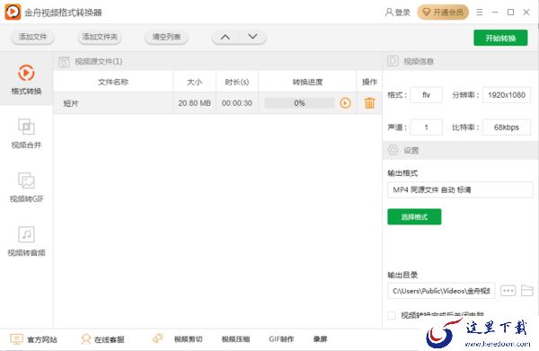Click the 添加文件夹 button
This screenshot has width=539, height=351.
tap(100, 37)
